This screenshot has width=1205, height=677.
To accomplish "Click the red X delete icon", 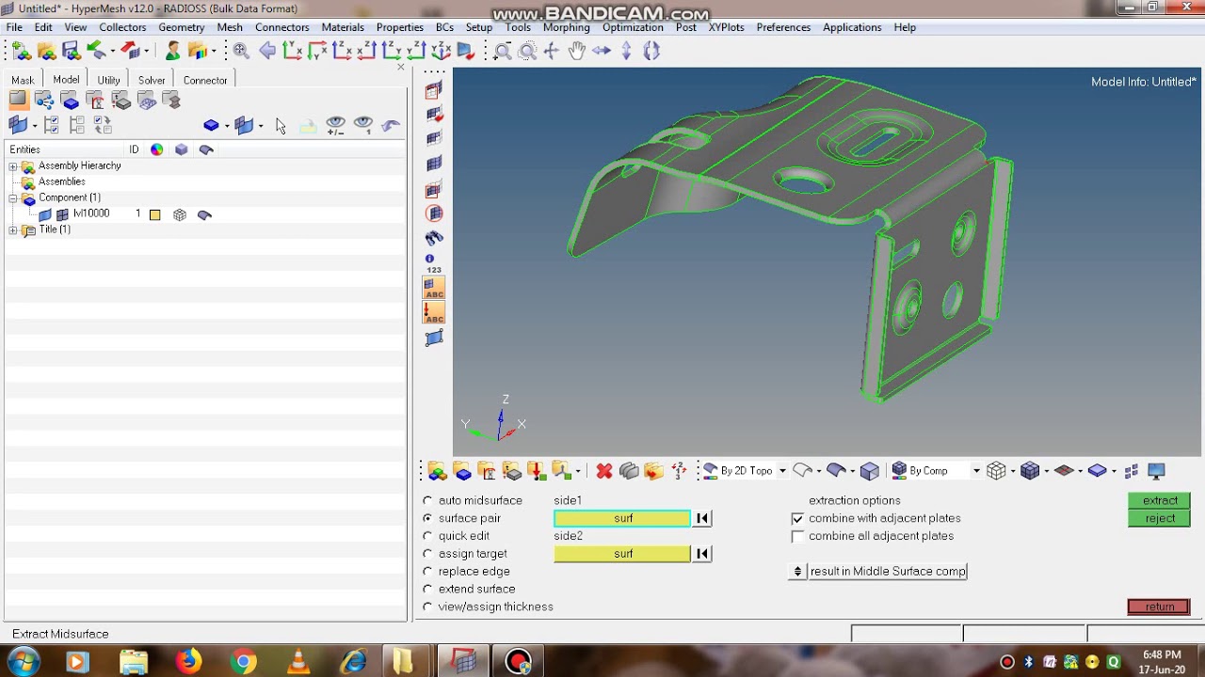I will click(604, 471).
